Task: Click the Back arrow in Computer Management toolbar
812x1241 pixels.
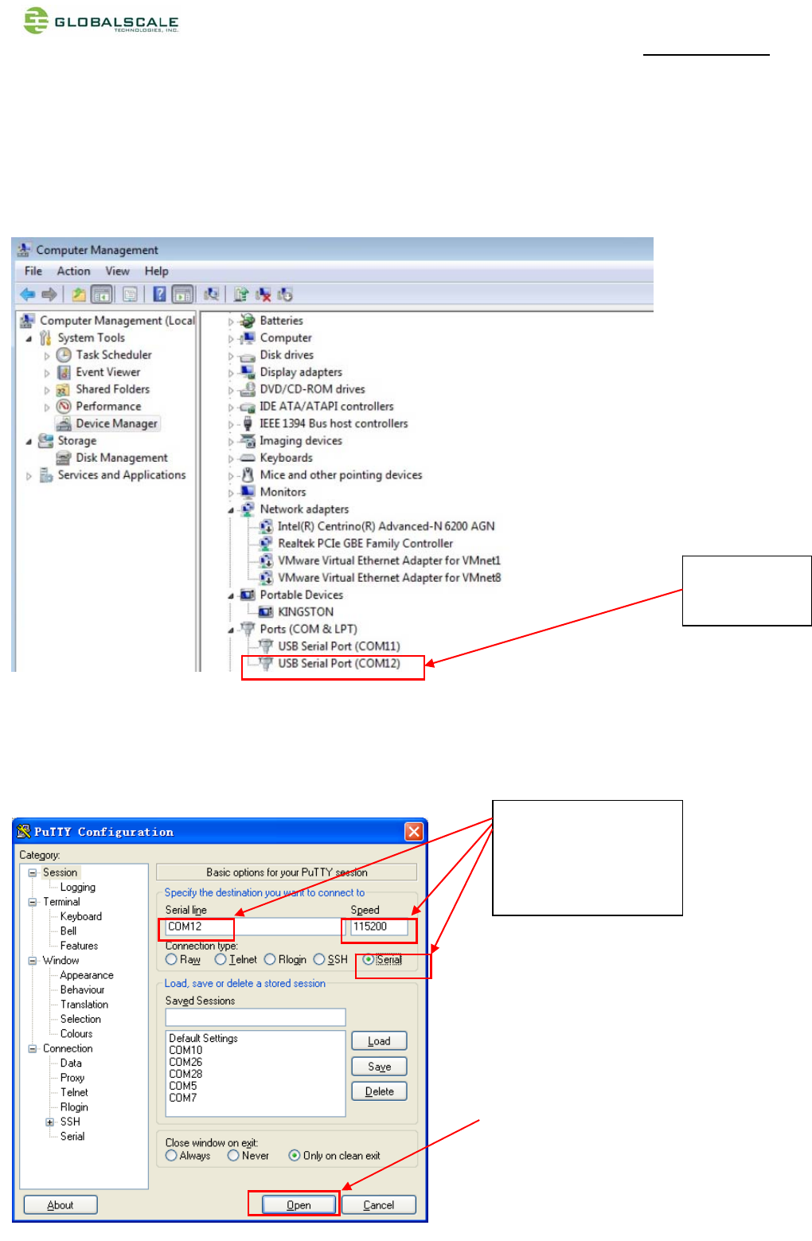Action: click(x=28, y=295)
